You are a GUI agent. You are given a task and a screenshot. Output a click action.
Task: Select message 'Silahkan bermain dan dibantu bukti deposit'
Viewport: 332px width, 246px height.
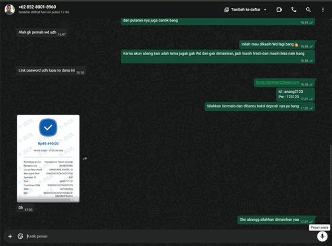[260, 107]
